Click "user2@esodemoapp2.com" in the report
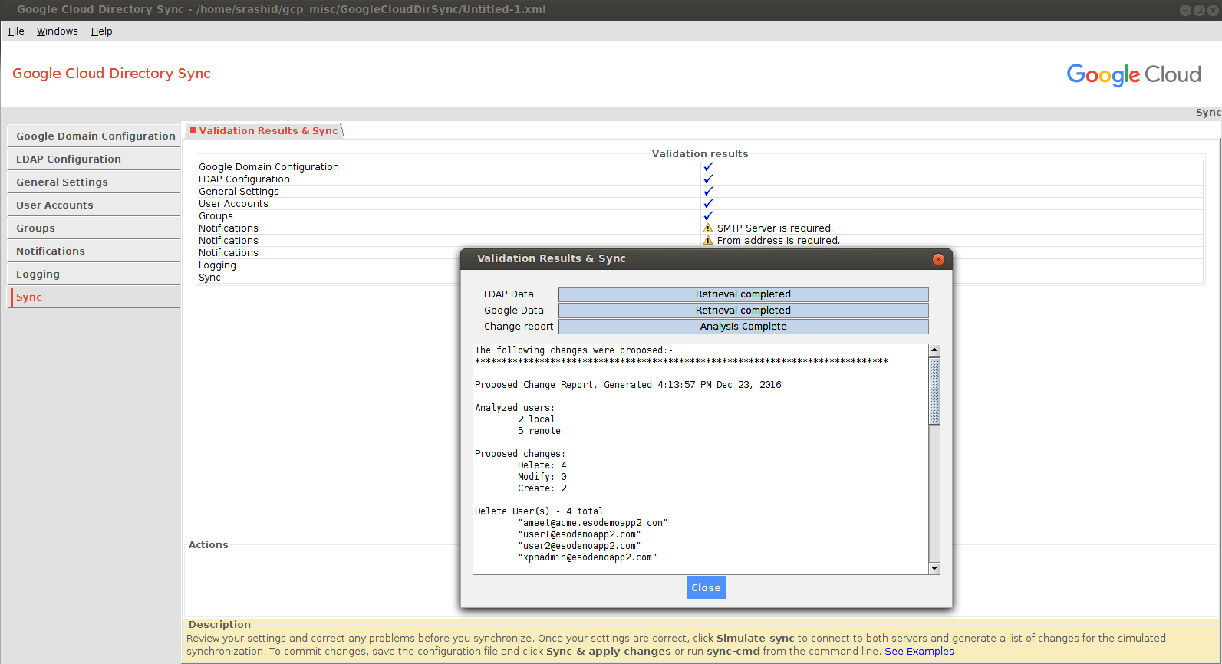This screenshot has width=1222, height=664. coord(579,546)
